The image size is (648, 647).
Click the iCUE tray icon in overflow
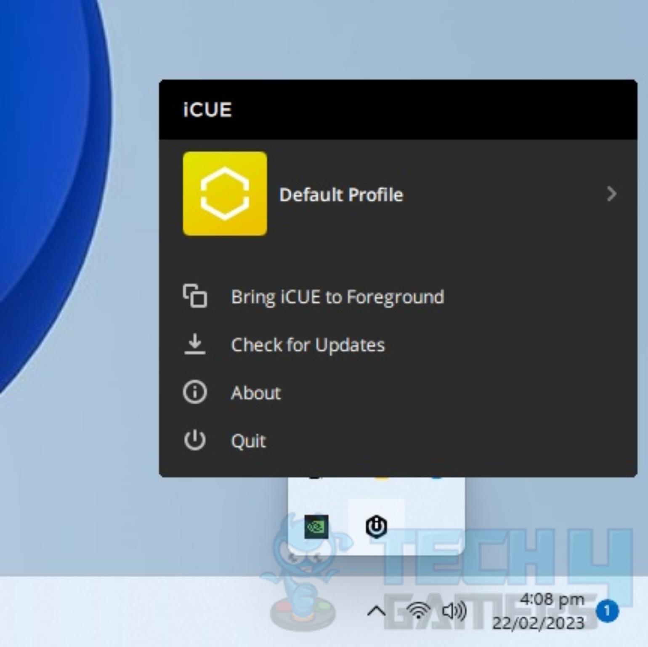click(376, 527)
